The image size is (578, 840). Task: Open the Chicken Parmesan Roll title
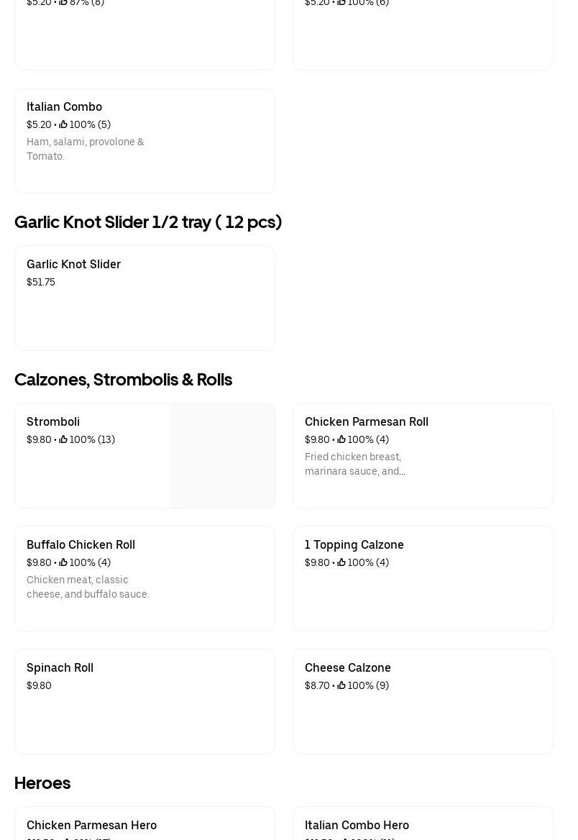(x=366, y=422)
